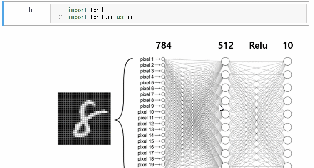Click the 'pixel 5' label
The height and width of the screenshot is (168, 314).
coord(147,83)
